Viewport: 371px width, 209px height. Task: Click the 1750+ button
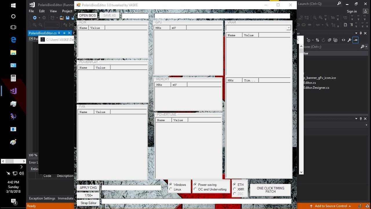[x=89, y=195]
